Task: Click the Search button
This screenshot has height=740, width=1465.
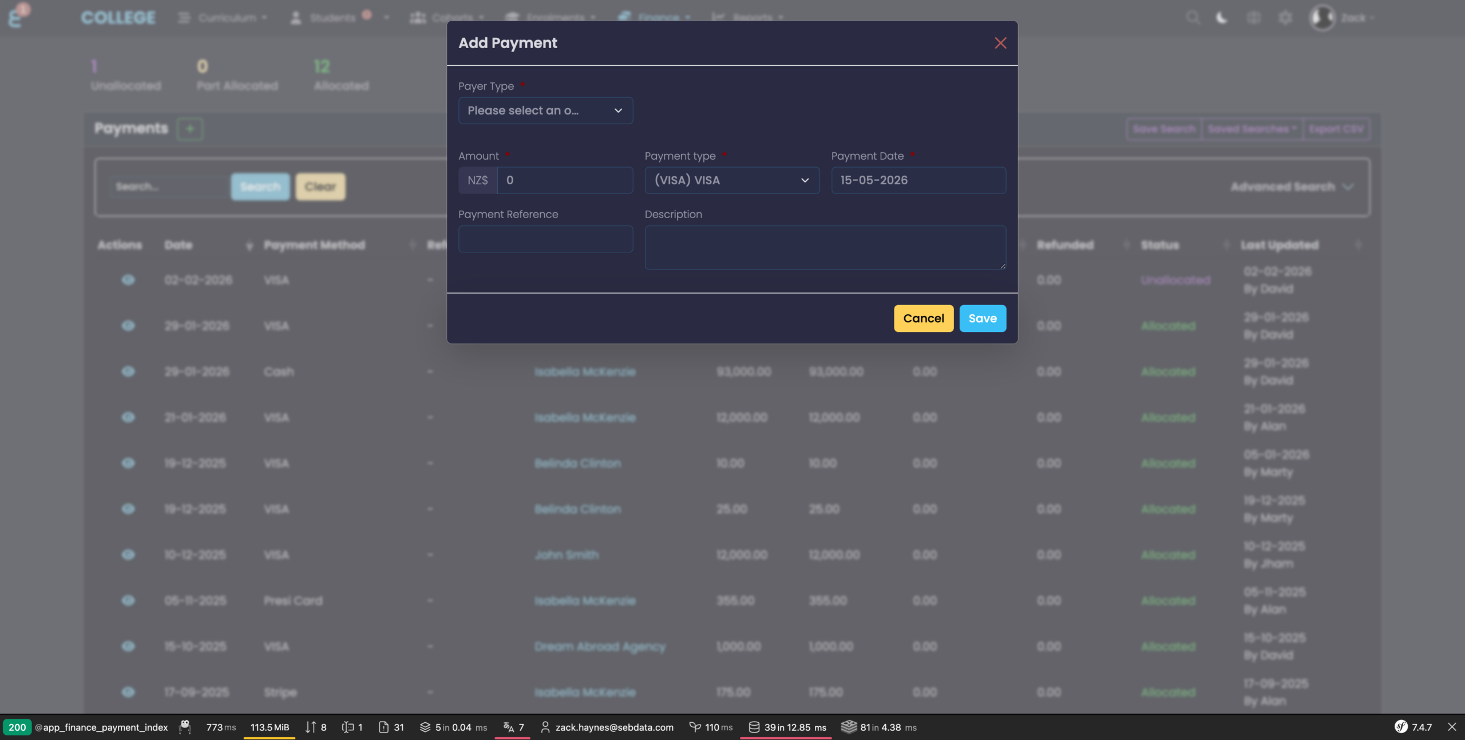Action: [x=260, y=187]
